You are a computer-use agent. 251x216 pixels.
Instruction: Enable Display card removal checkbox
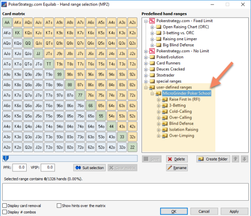(x=5, y=206)
